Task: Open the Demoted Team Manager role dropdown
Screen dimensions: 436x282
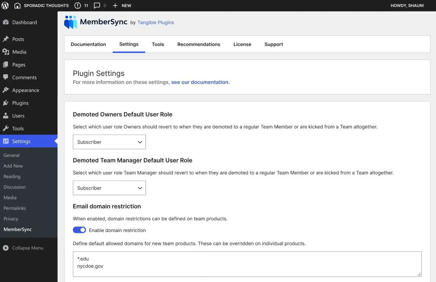Action: point(109,188)
